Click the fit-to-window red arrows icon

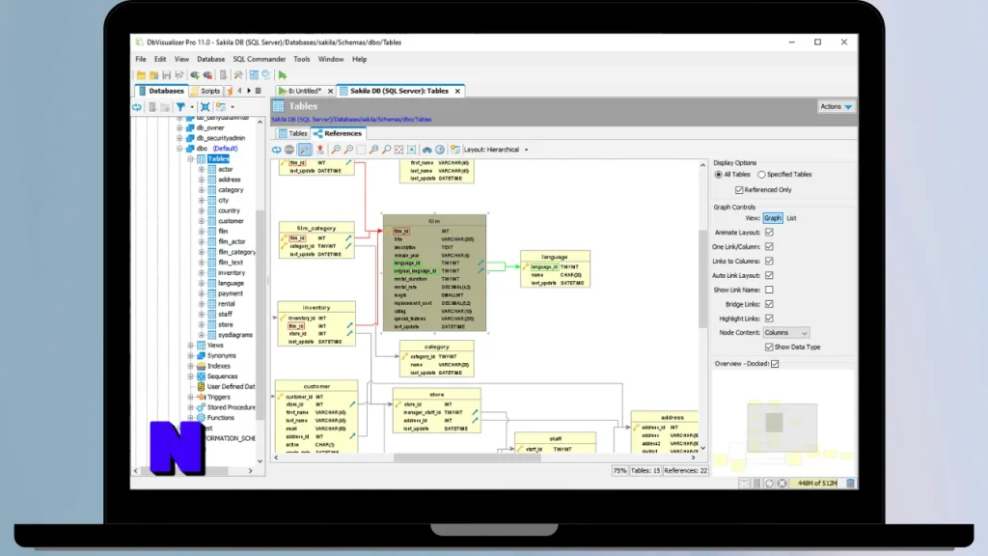(x=398, y=150)
